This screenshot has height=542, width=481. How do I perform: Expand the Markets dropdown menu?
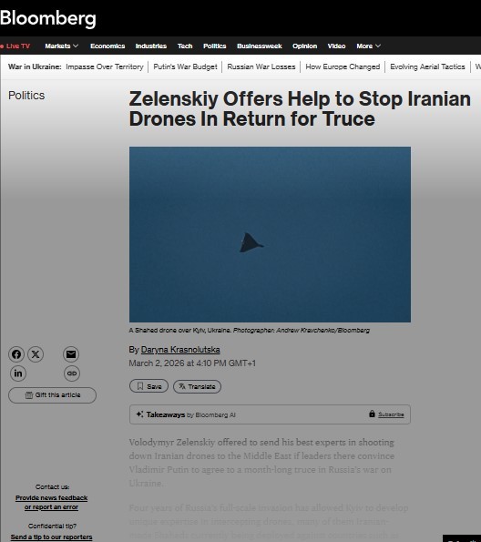click(62, 46)
